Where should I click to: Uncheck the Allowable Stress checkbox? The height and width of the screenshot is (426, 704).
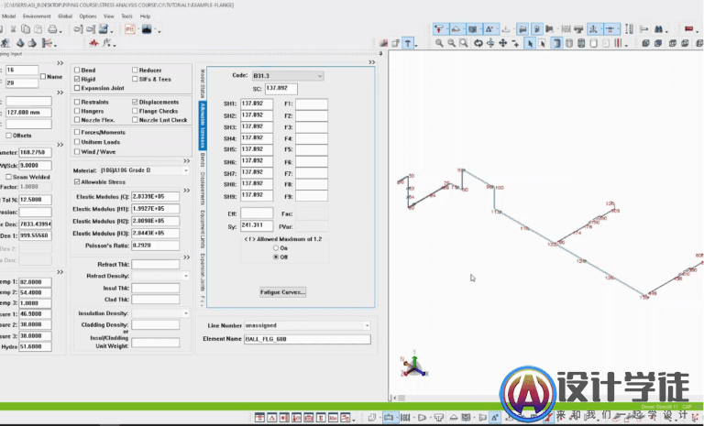pyautogui.click(x=77, y=182)
